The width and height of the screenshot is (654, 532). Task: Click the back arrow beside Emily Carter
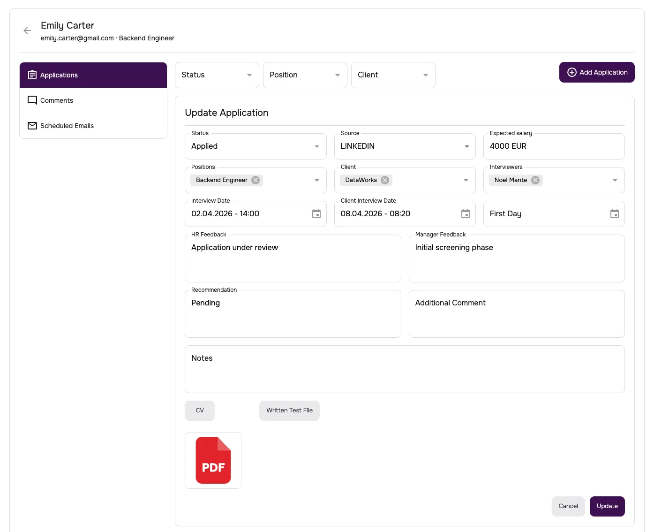click(27, 31)
